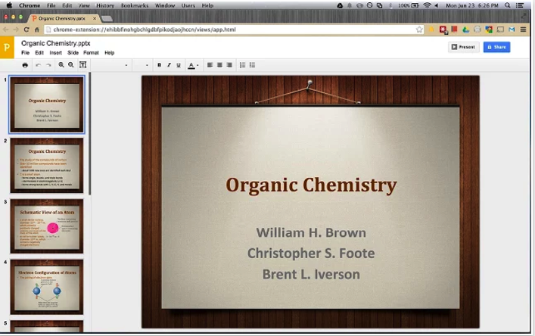Open the font family dropdown
535x336 pixels.
tap(126, 65)
